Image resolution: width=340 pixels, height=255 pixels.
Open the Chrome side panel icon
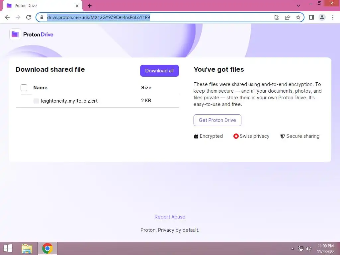pos(311,17)
